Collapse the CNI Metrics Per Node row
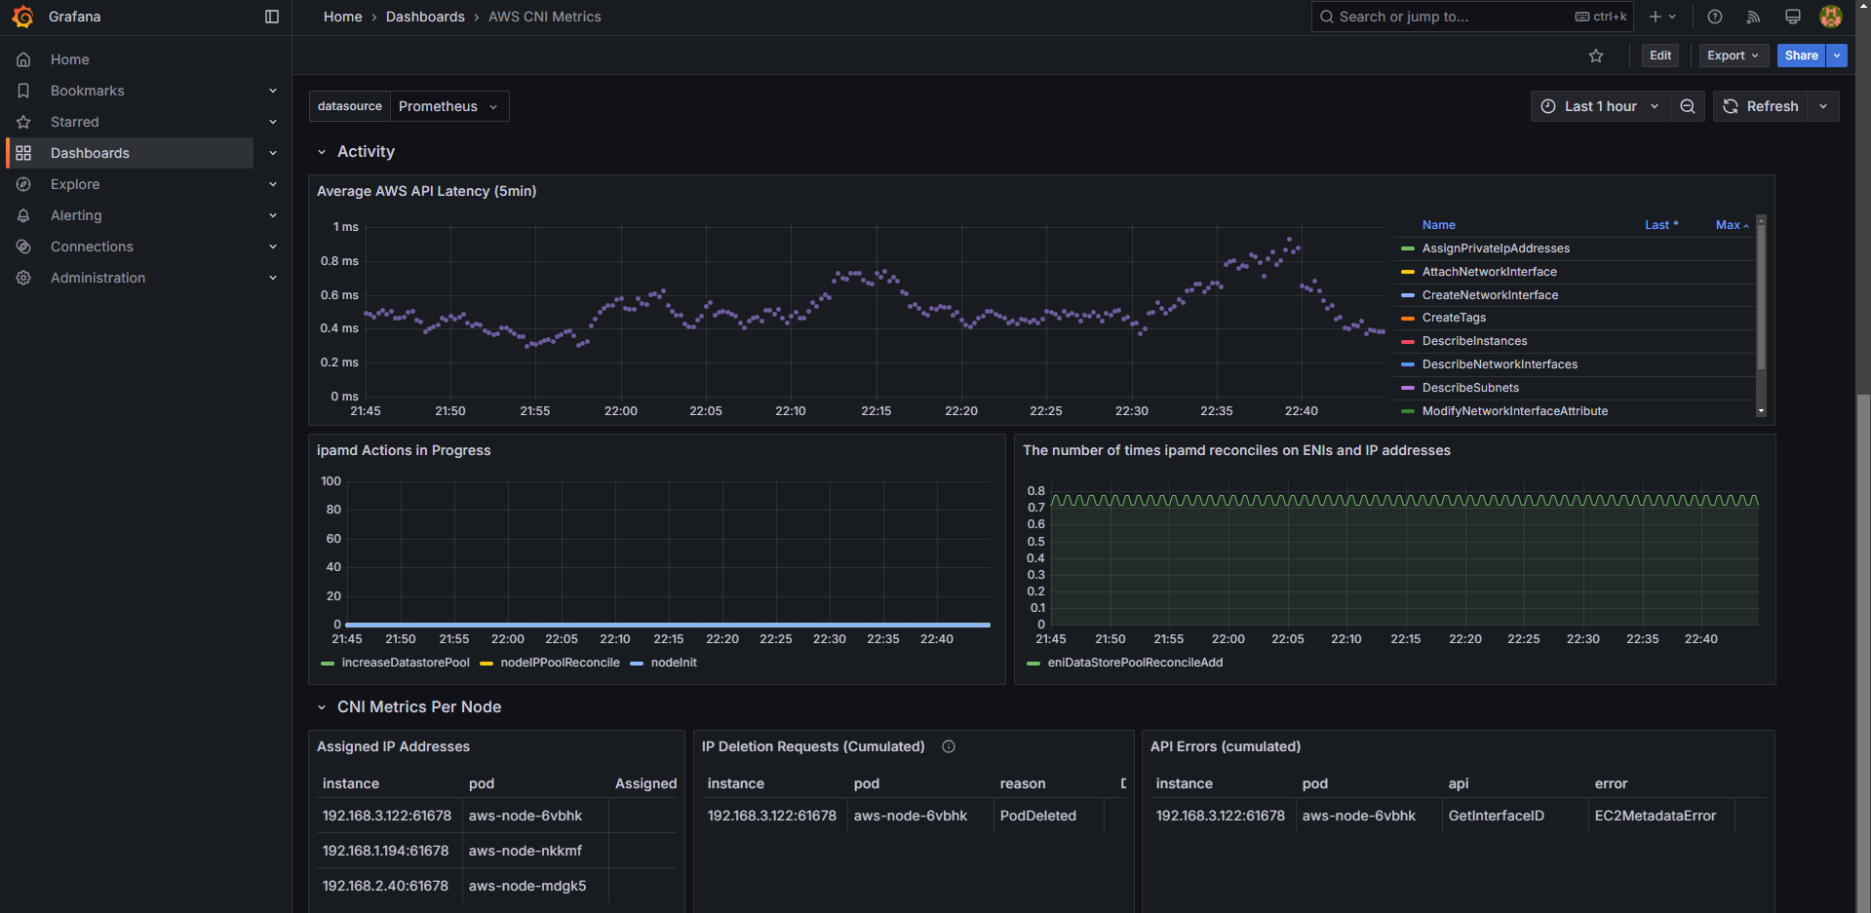This screenshot has width=1871, height=913. pos(322,707)
